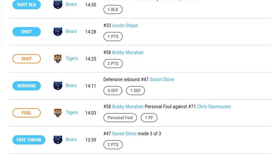Viewport: 275px width, 155px height.
Task: Click the blue SHOT BLK event badge
Action: coord(27,5)
